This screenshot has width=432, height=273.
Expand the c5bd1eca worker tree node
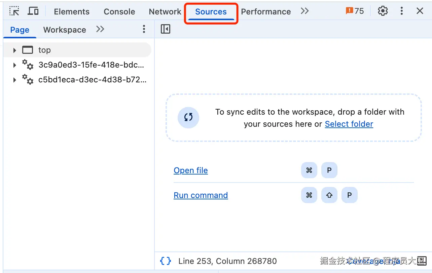coord(14,80)
